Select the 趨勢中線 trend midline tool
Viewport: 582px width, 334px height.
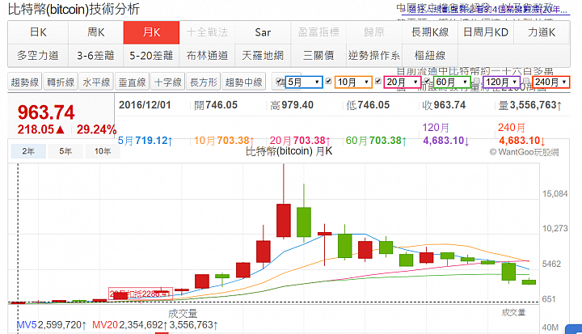(244, 82)
